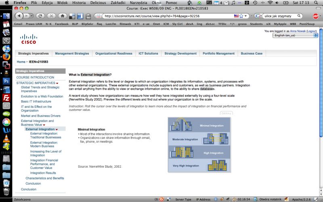Image resolution: width=323 pixels, height=202 pixels.
Task: Open the Home page toolbar icon
Action: (63, 16)
